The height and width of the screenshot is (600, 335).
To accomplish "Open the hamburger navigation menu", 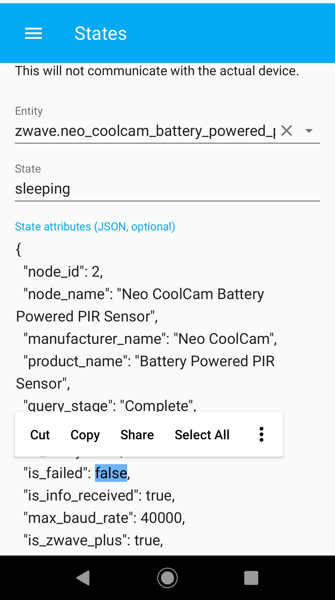I will (x=33, y=33).
